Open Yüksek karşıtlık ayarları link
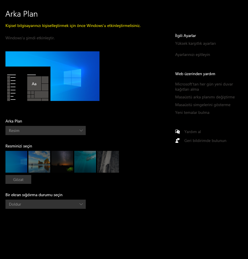Screen dimensions: 248x259 click(196, 43)
